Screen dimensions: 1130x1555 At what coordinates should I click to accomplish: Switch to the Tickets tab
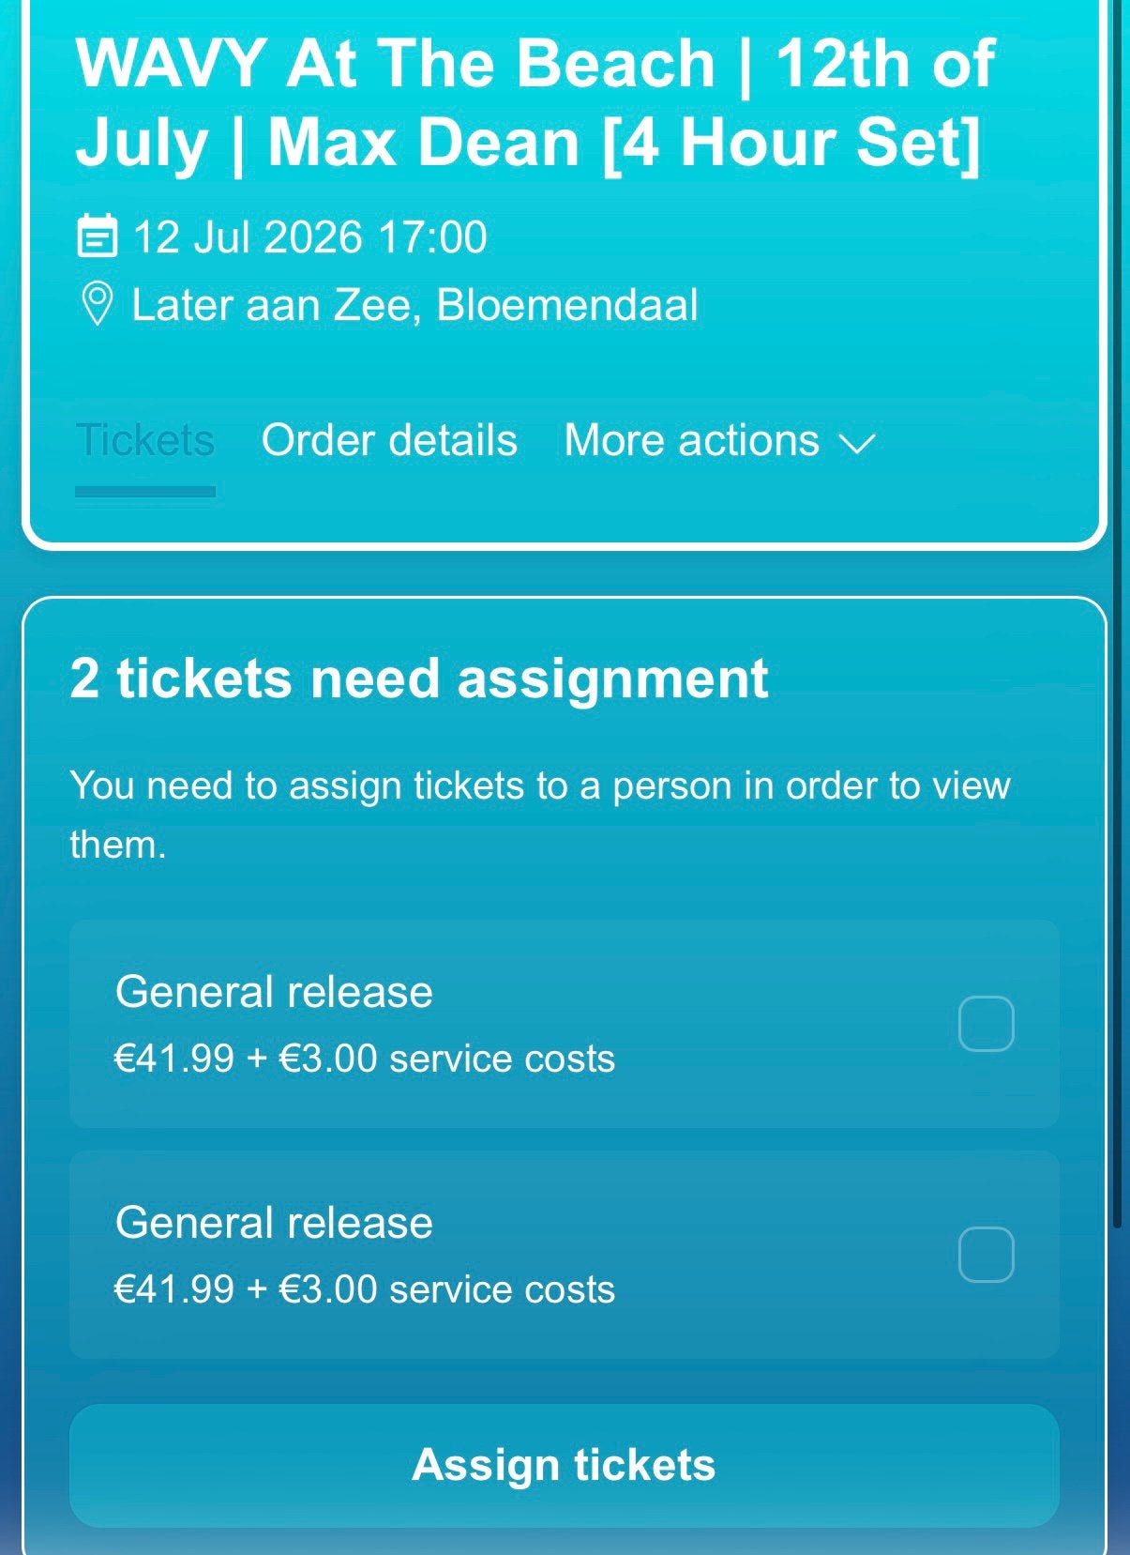145,441
